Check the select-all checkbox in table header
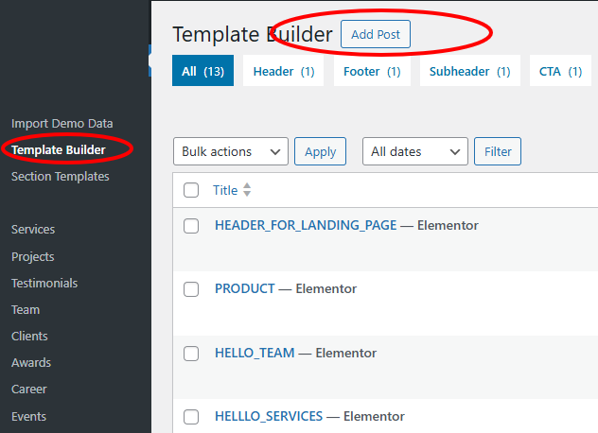 coord(191,190)
